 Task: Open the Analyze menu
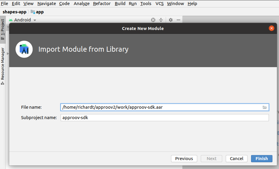pyautogui.click(x=81, y=4)
